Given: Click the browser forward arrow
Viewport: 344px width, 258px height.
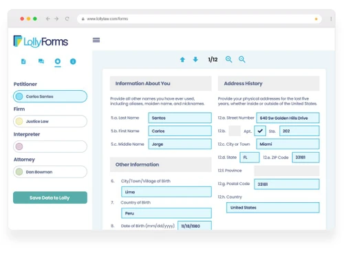Looking at the screenshot, I should coord(56,19).
